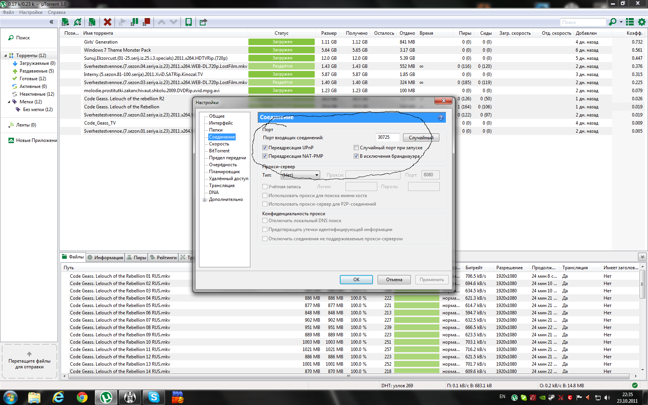
Task: Click the NVIDIA tray icon
Action: coord(542,398)
